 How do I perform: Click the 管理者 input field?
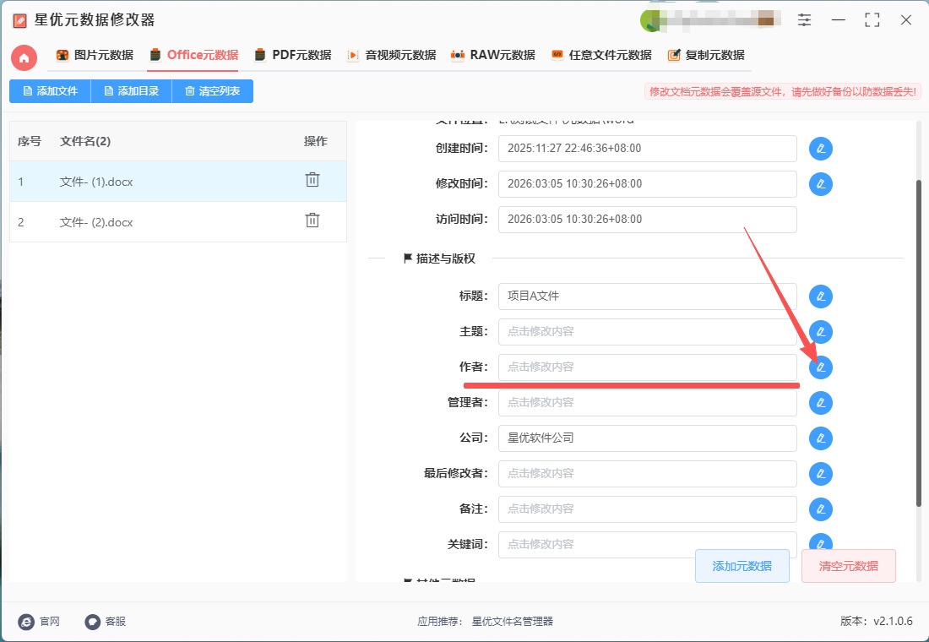coord(648,402)
